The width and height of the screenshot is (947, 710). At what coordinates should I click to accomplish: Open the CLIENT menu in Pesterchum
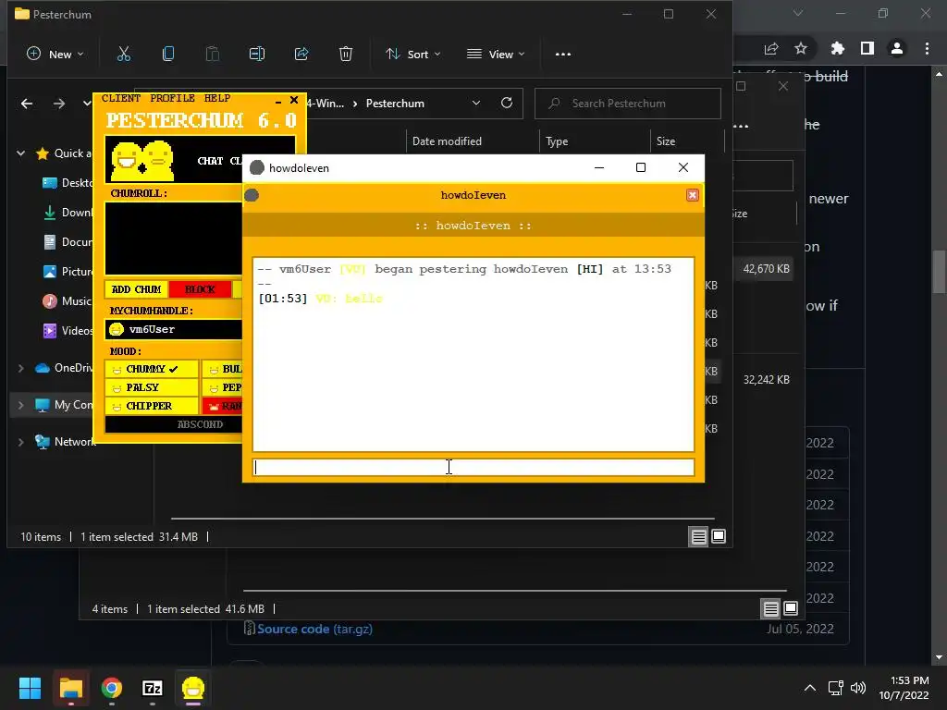[x=121, y=98]
